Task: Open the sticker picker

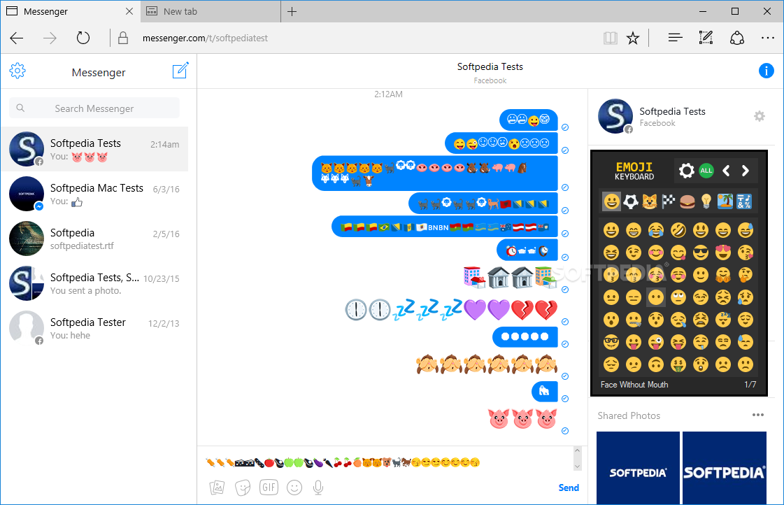Action: [x=243, y=487]
